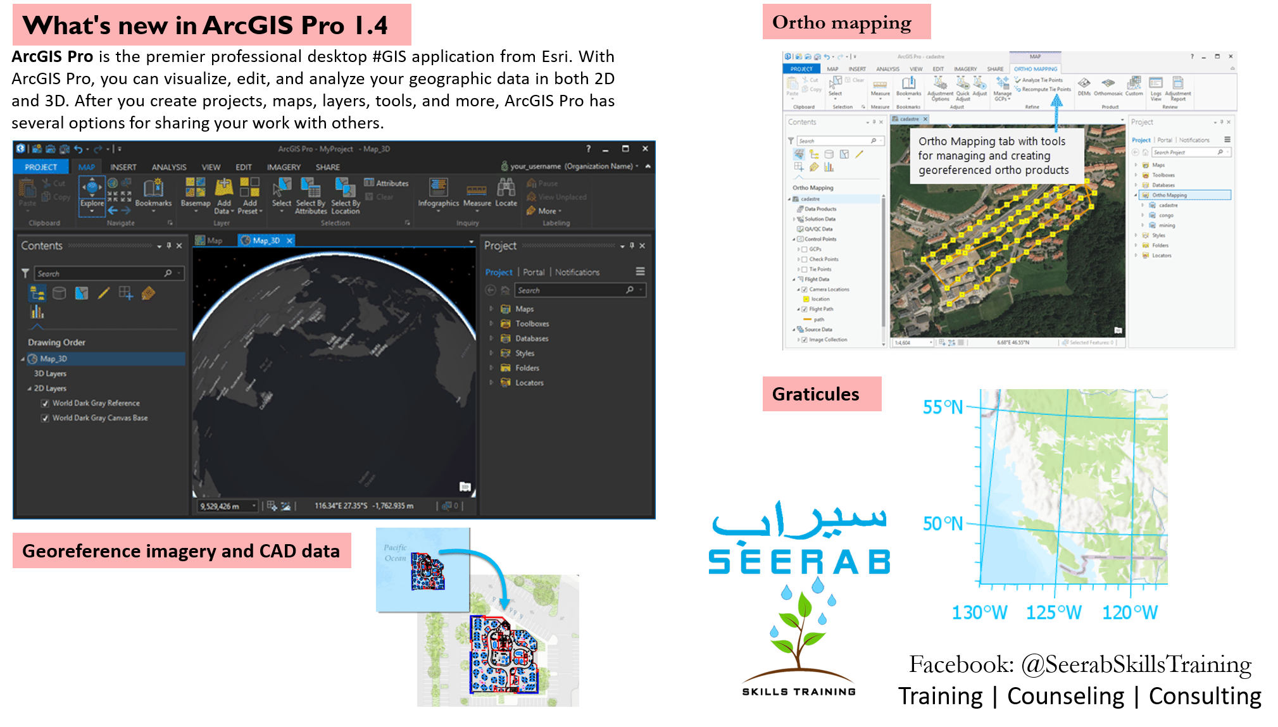Expand Toolboxes in dark Project pane
Image resolution: width=1278 pixels, height=727 pixels.
(x=491, y=323)
